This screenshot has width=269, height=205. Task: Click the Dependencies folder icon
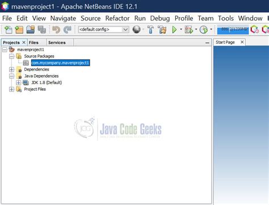pyautogui.click(x=19, y=69)
